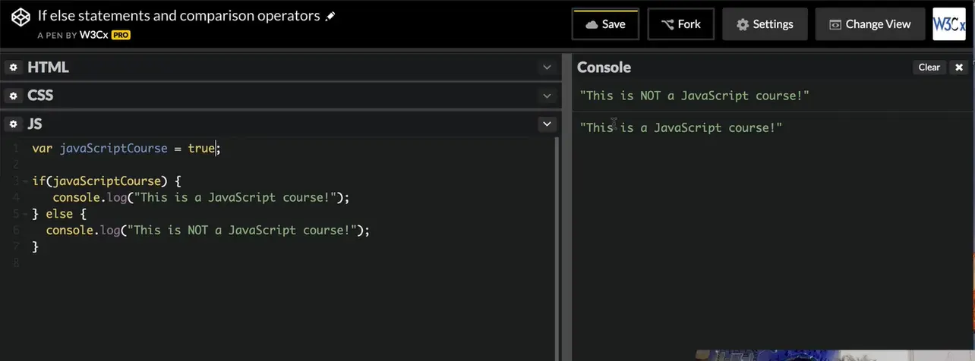Expand the CSS panel dropdown chevron
Viewport: 975px width, 361px height.
[547, 96]
